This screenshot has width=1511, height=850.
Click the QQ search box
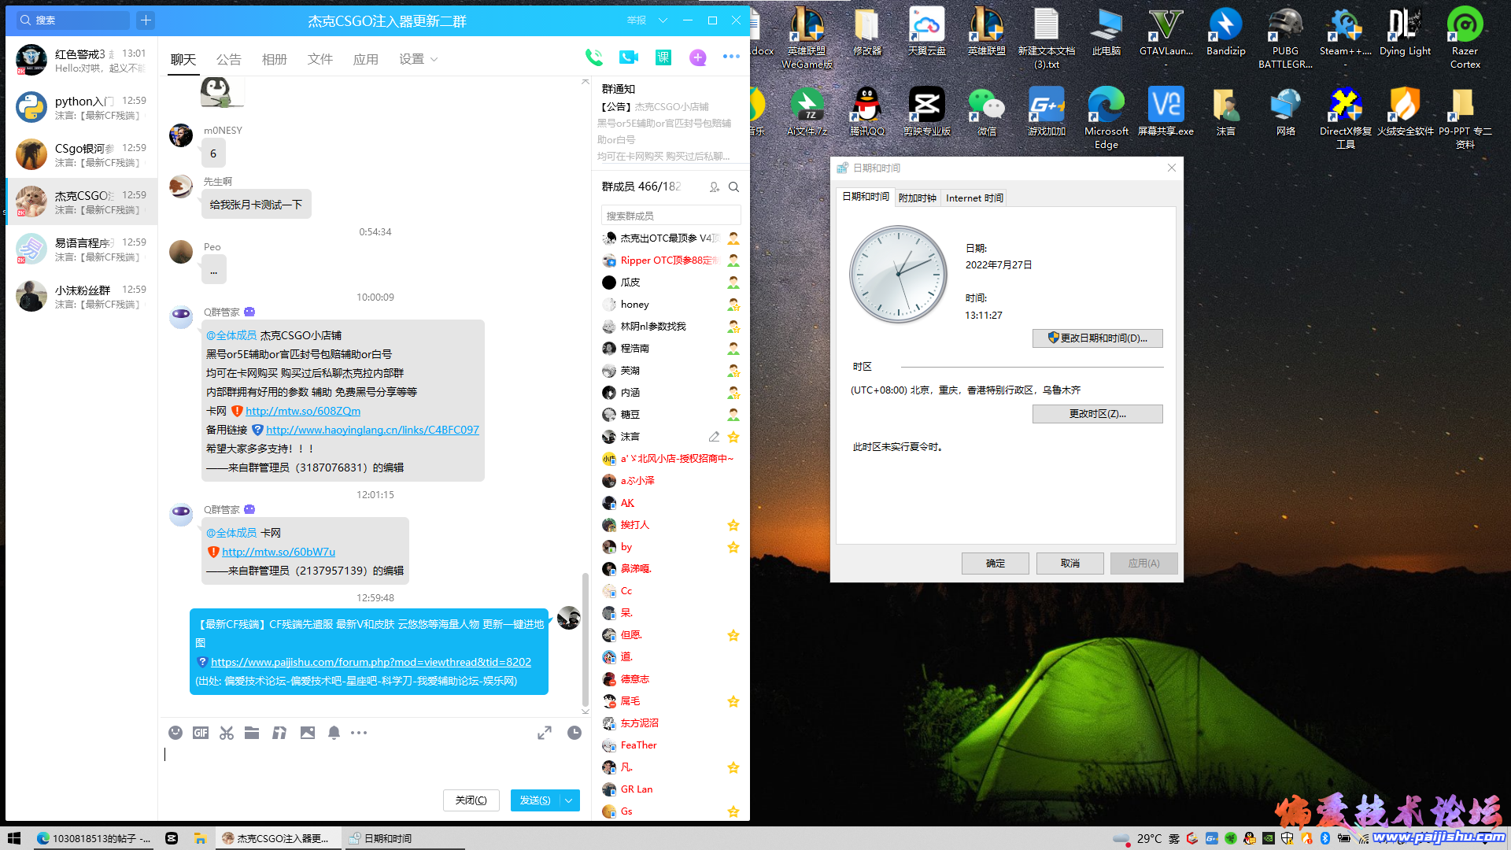pos(72,20)
